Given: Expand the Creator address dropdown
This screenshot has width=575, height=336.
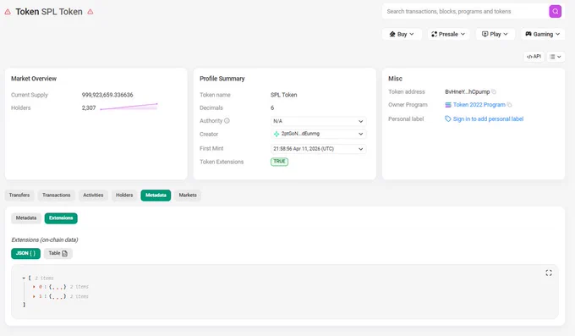Looking at the screenshot, I should (318, 134).
